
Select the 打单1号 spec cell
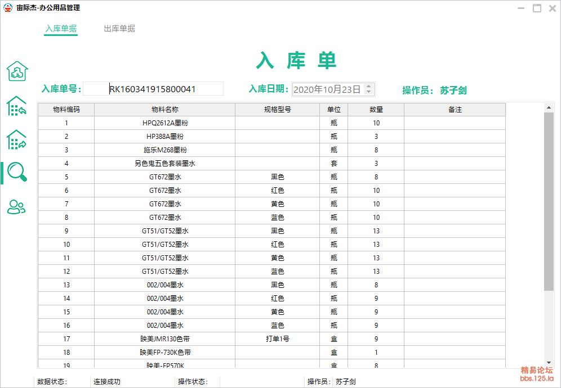click(277, 339)
